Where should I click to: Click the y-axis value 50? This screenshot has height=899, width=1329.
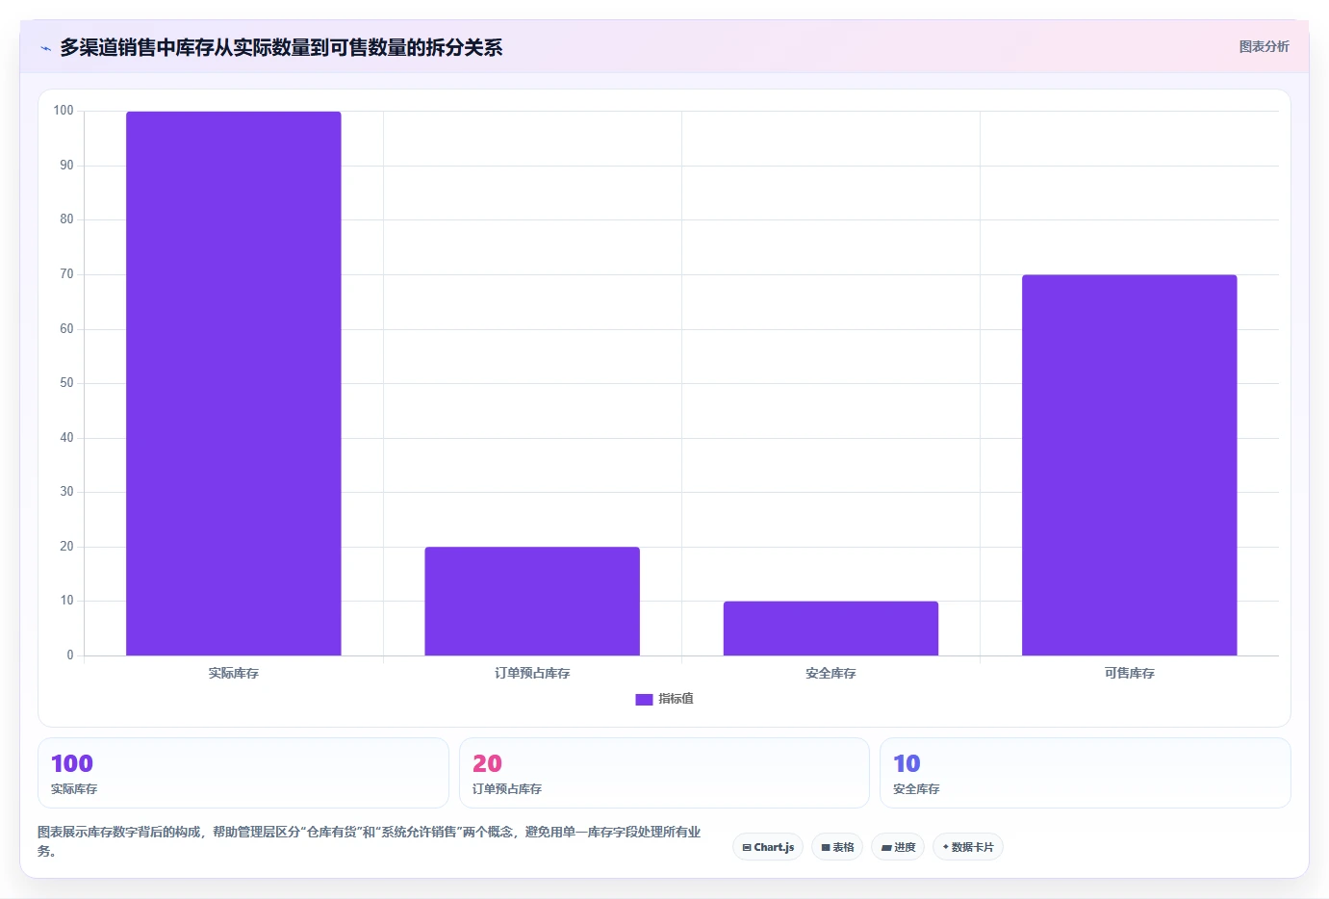[x=66, y=383]
